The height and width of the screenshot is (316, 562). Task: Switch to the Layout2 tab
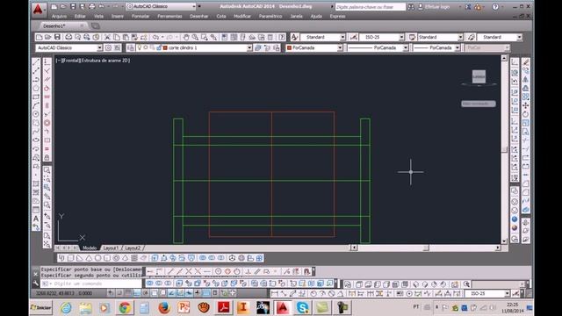(133, 248)
